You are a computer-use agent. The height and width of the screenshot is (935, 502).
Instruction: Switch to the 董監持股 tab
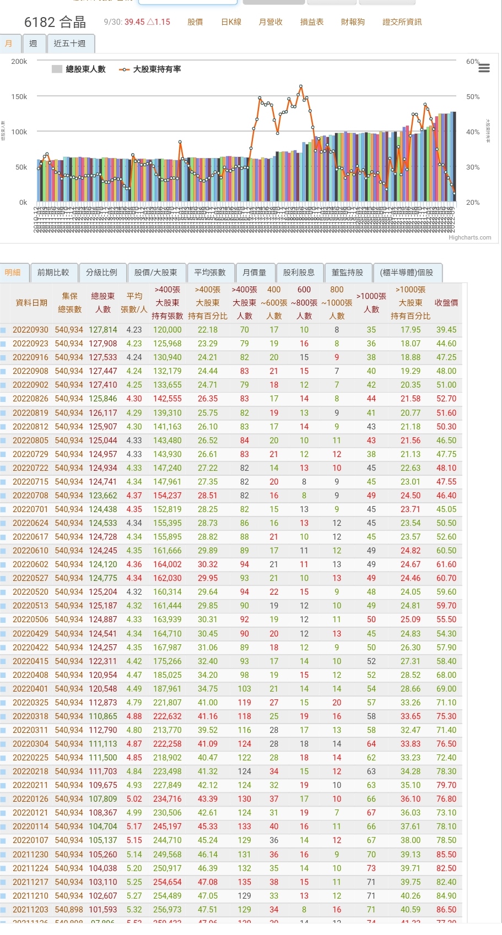[347, 273]
